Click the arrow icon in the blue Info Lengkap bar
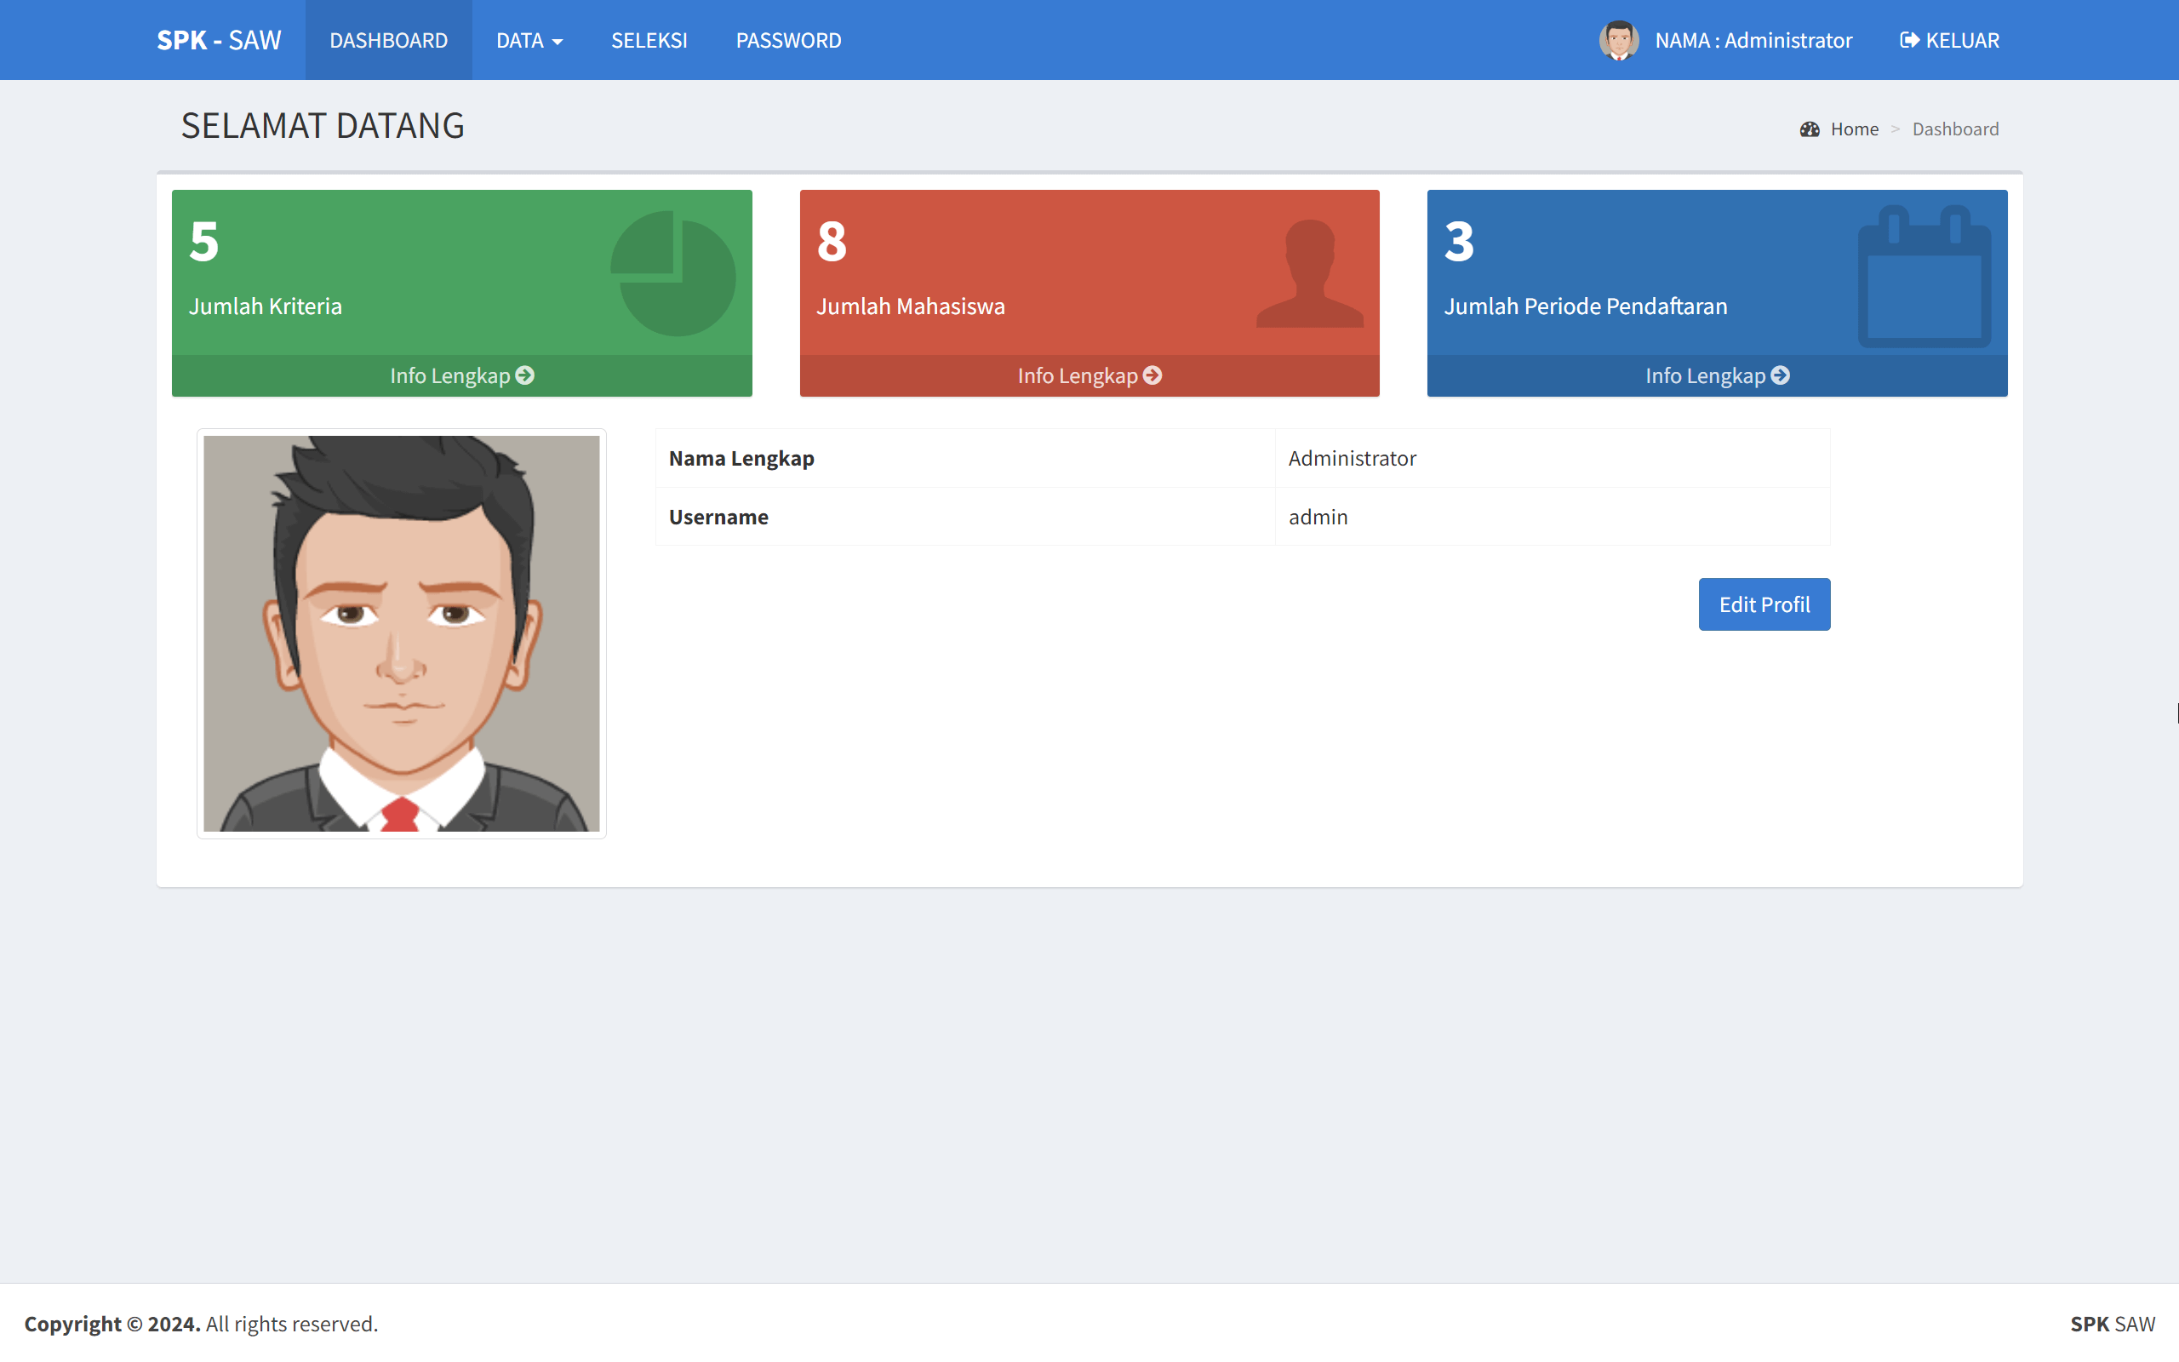Image resolution: width=2179 pixels, height=1362 pixels. (x=1780, y=375)
